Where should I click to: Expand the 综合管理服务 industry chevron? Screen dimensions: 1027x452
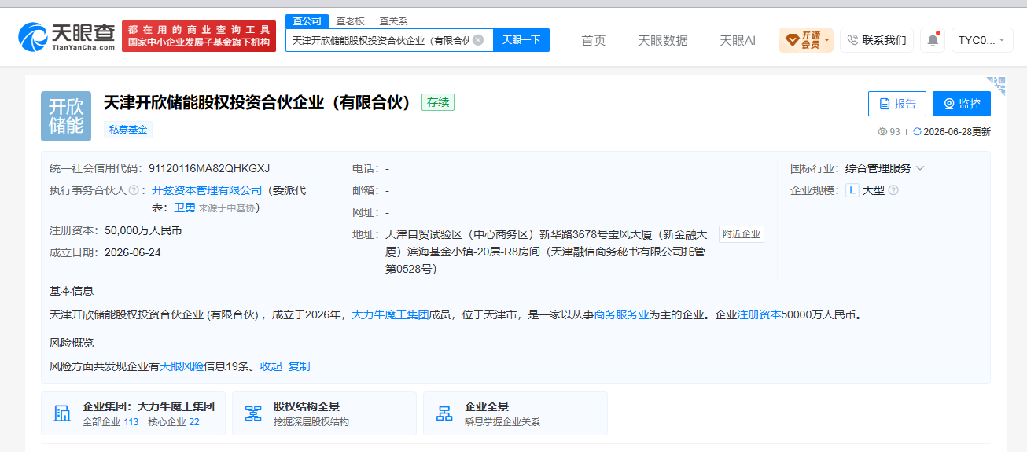[920, 168]
